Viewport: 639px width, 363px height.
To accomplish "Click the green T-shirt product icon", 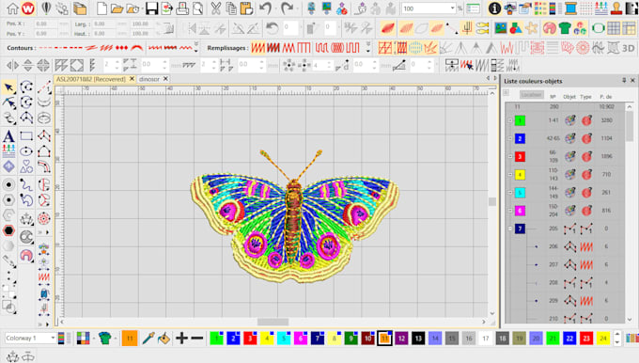I will tap(565, 28).
